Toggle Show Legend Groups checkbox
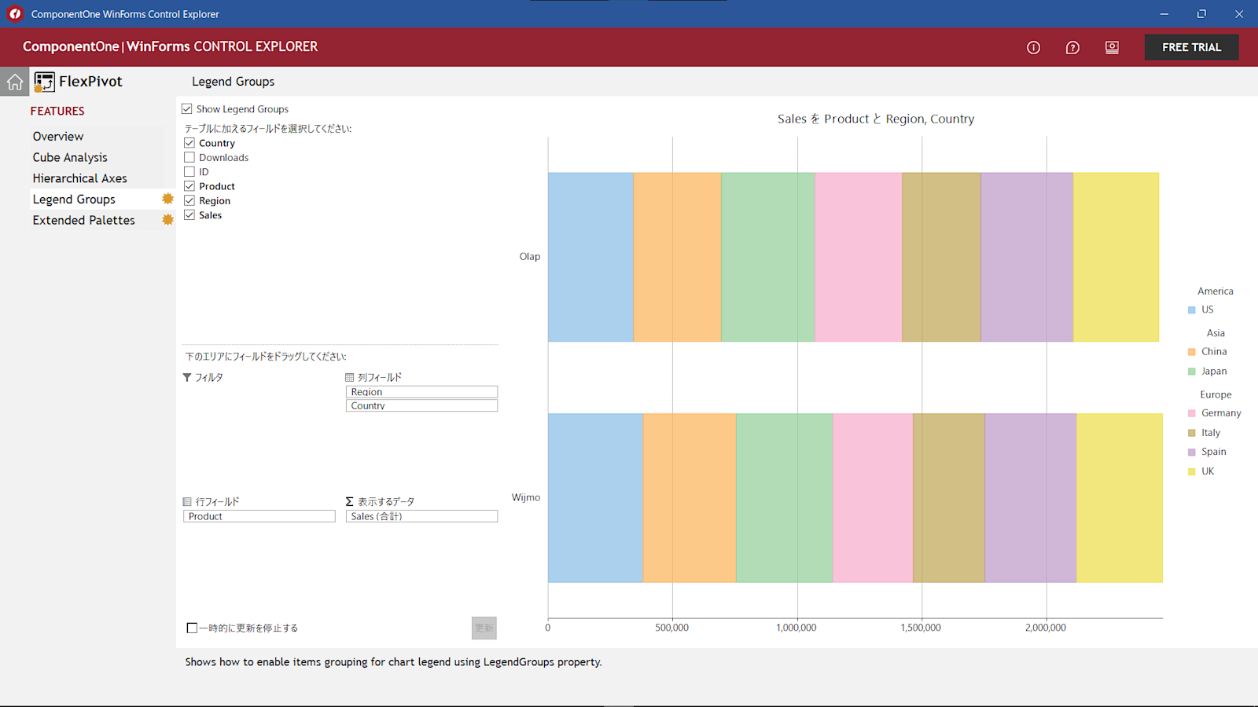 coord(186,109)
